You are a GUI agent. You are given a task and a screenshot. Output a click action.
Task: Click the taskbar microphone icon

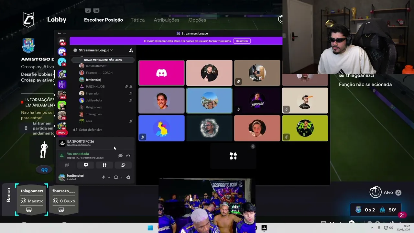pyautogui.click(x=379, y=228)
